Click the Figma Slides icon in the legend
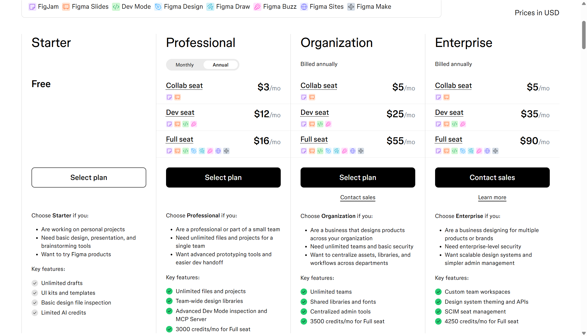 tap(66, 7)
